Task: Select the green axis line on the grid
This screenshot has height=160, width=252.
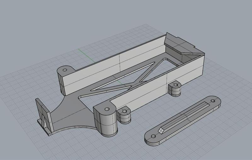Action: point(87,56)
